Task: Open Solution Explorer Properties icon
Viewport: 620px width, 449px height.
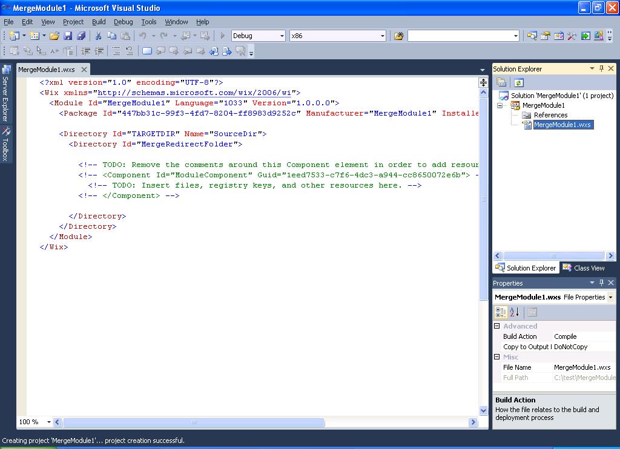Action: 501,83
